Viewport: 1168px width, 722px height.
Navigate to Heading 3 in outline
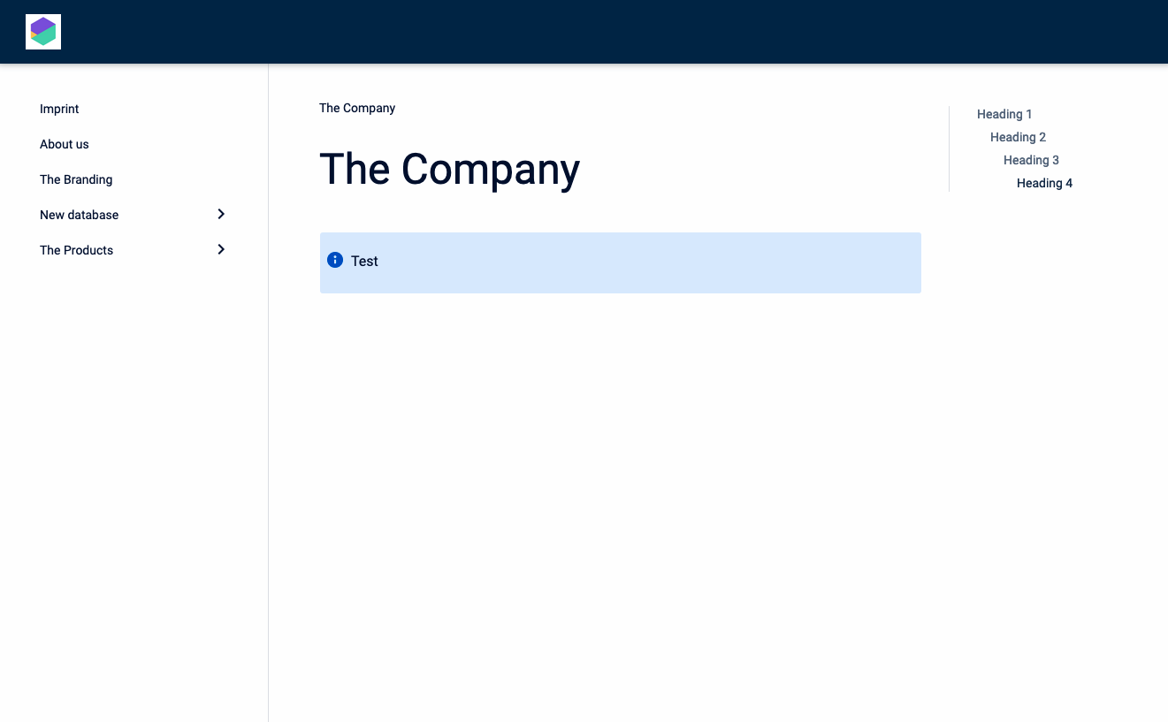pos(1031,160)
